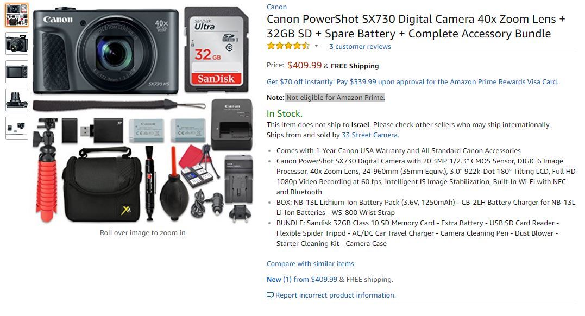Show the camera rear LCD thumbnail

(16, 72)
